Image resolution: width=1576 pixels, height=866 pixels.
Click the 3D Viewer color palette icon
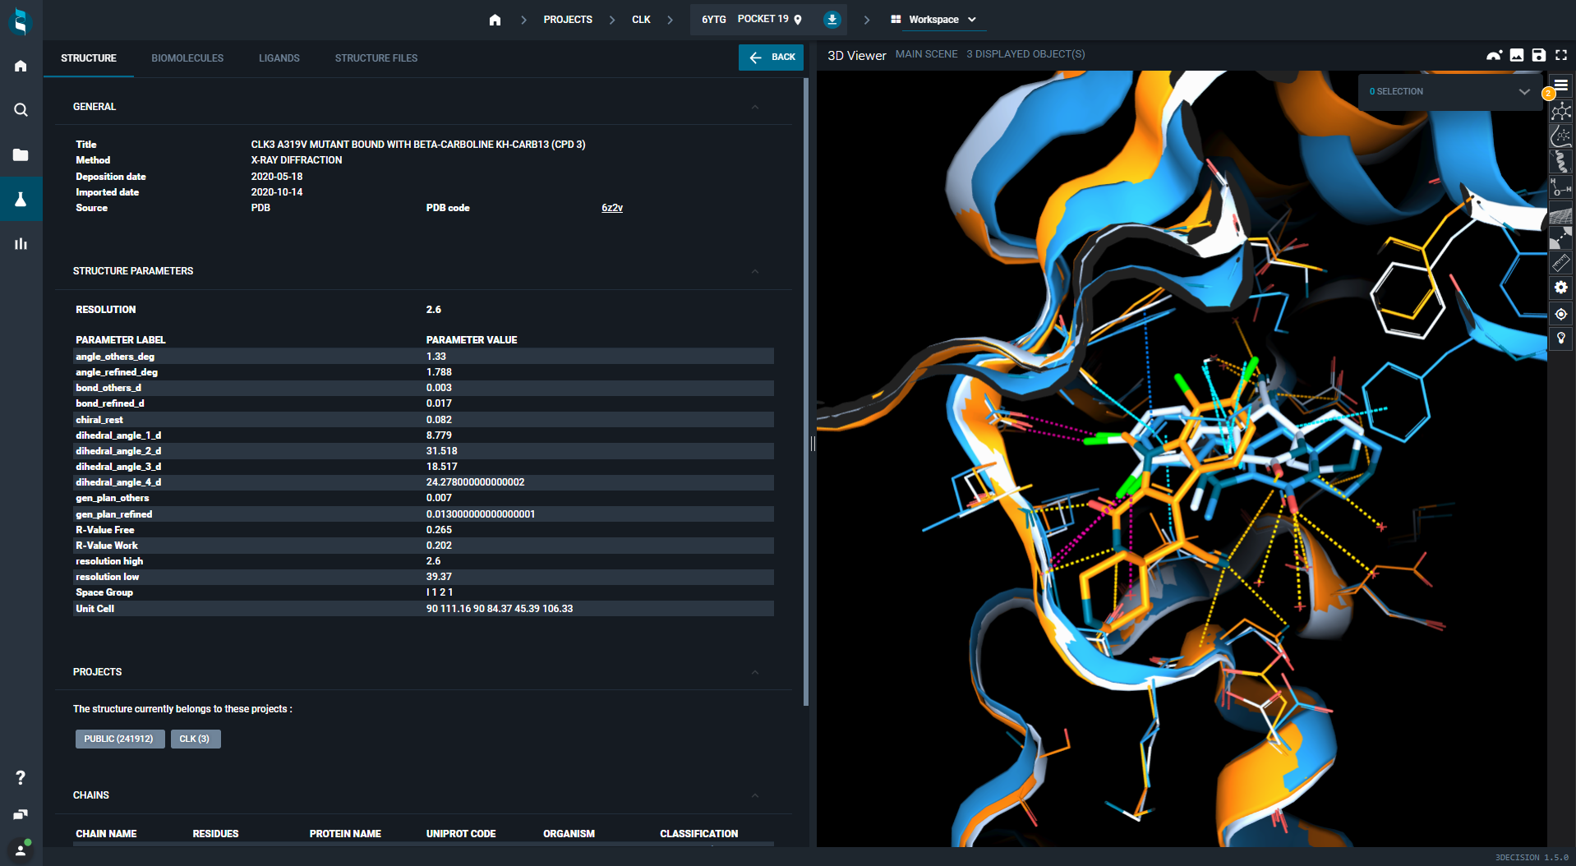1495,55
